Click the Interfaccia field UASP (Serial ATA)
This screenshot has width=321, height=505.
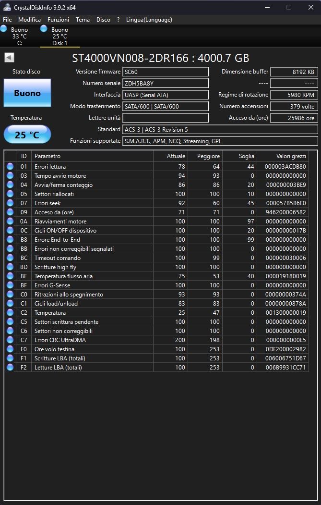(x=166, y=95)
